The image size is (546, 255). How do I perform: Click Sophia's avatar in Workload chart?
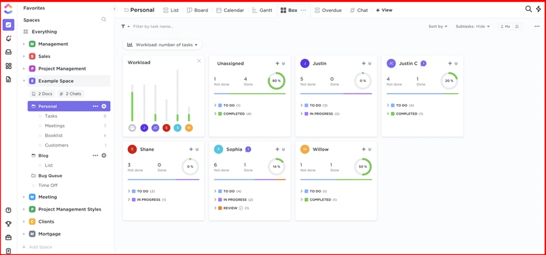[177, 128]
